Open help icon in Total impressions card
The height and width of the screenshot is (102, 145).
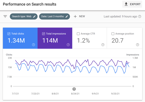[68, 45]
